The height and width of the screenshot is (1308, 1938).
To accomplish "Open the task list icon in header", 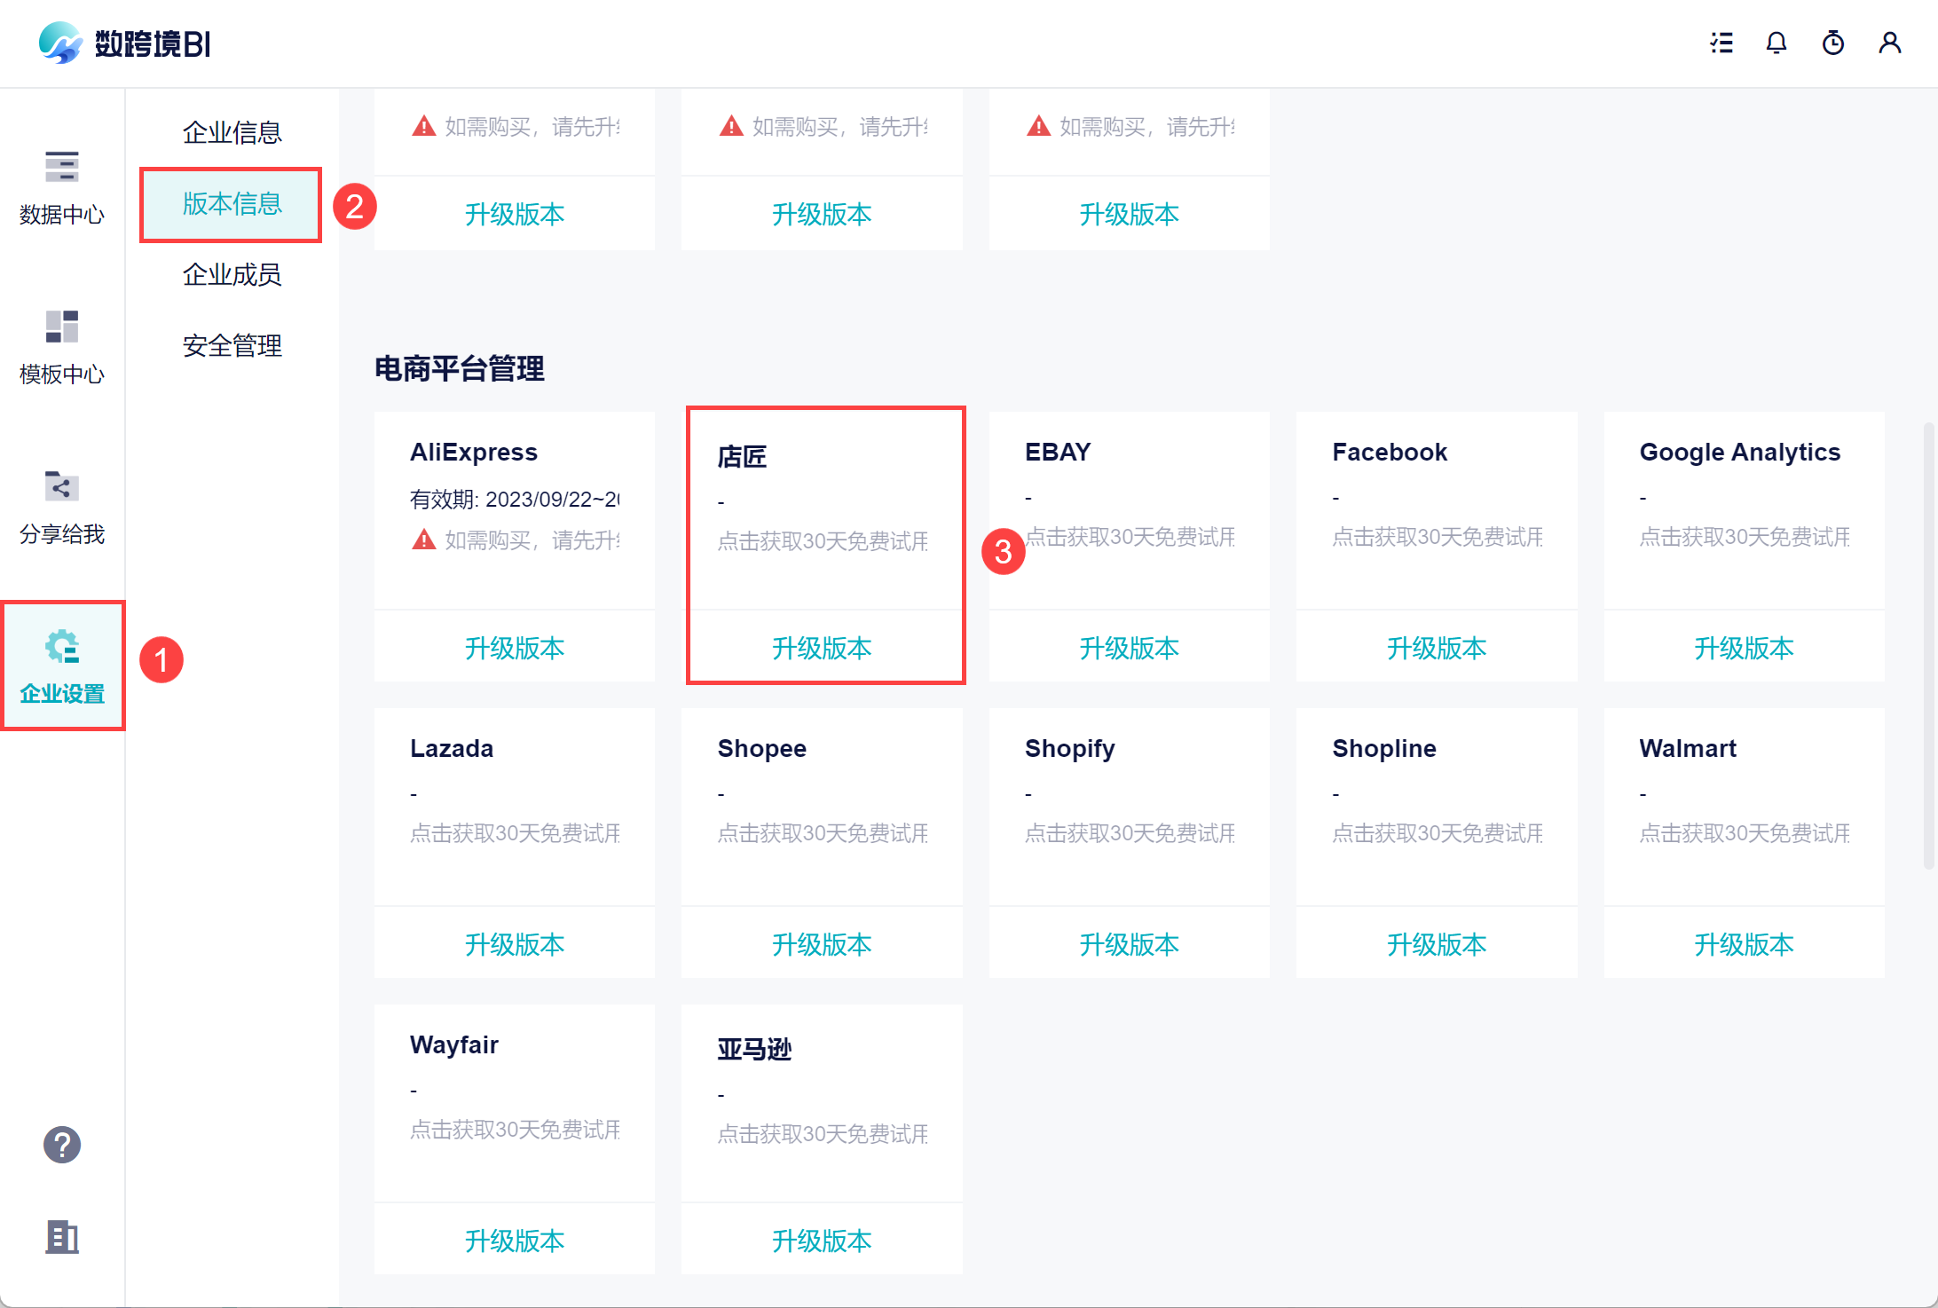I will tap(1721, 43).
